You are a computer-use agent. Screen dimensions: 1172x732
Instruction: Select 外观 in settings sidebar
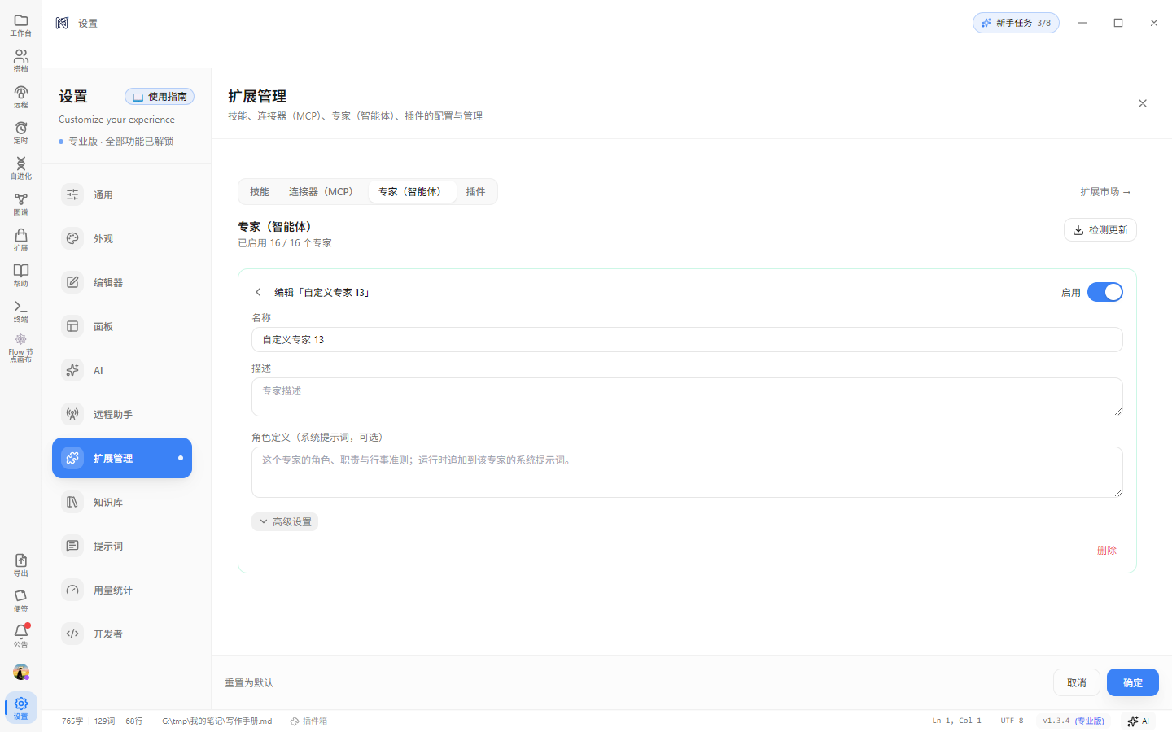[x=122, y=239]
